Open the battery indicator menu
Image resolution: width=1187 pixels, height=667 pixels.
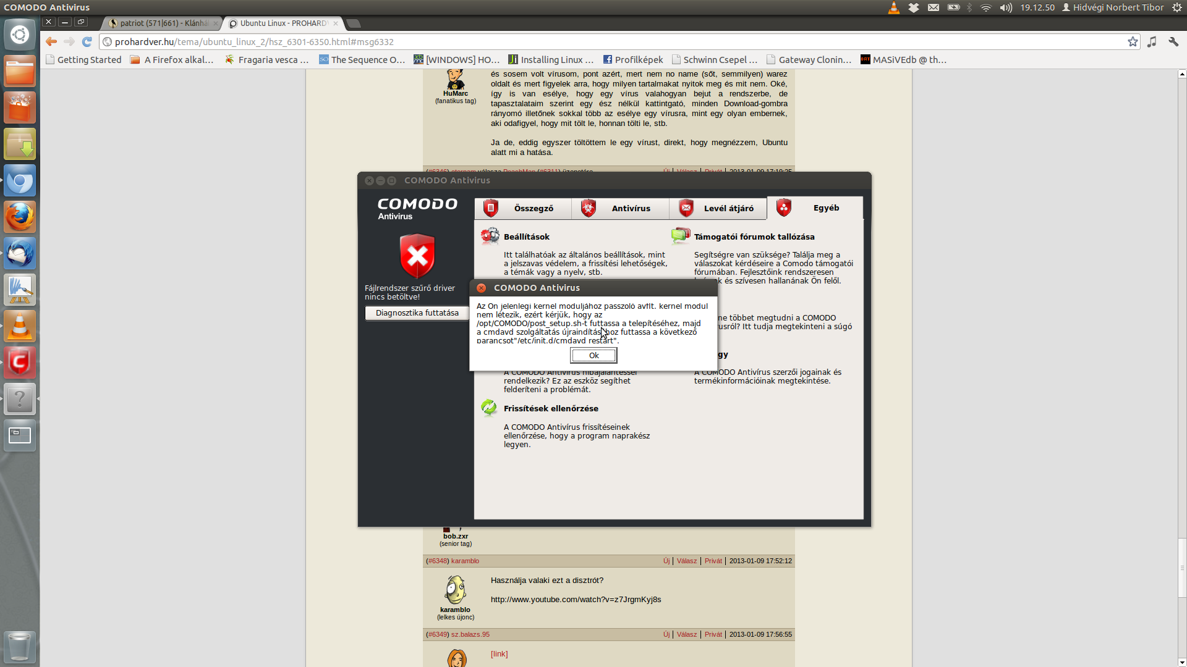pos(954,7)
